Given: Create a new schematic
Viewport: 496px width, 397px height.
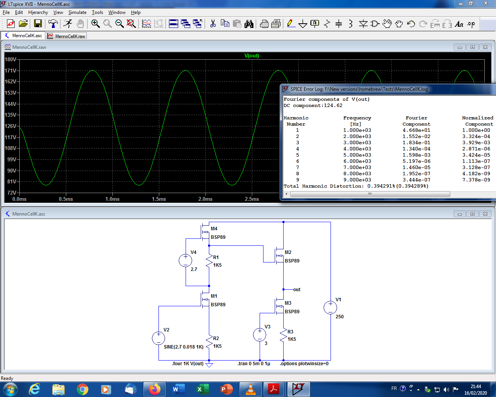Looking at the screenshot, I should click(x=11, y=24).
